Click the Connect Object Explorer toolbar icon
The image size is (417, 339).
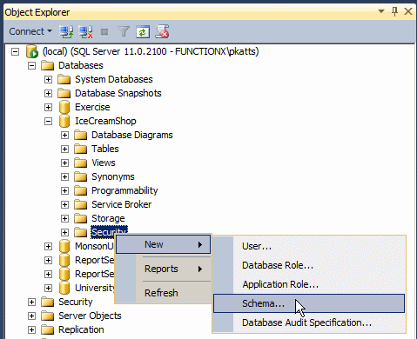pos(66,31)
